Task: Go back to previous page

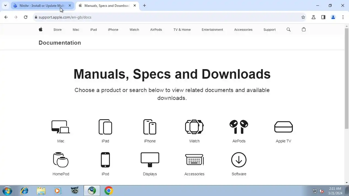Action: tap(6, 17)
